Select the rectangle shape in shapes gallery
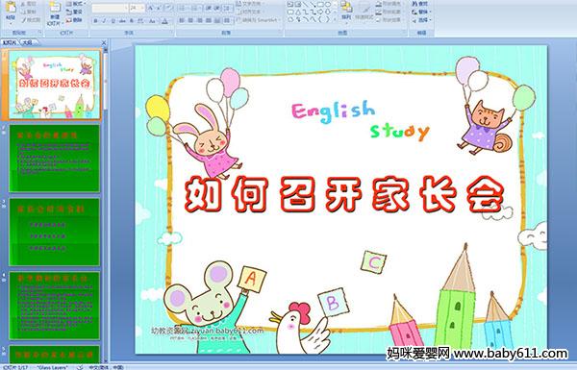577x370 pixels. pyautogui.click(x=320, y=4)
